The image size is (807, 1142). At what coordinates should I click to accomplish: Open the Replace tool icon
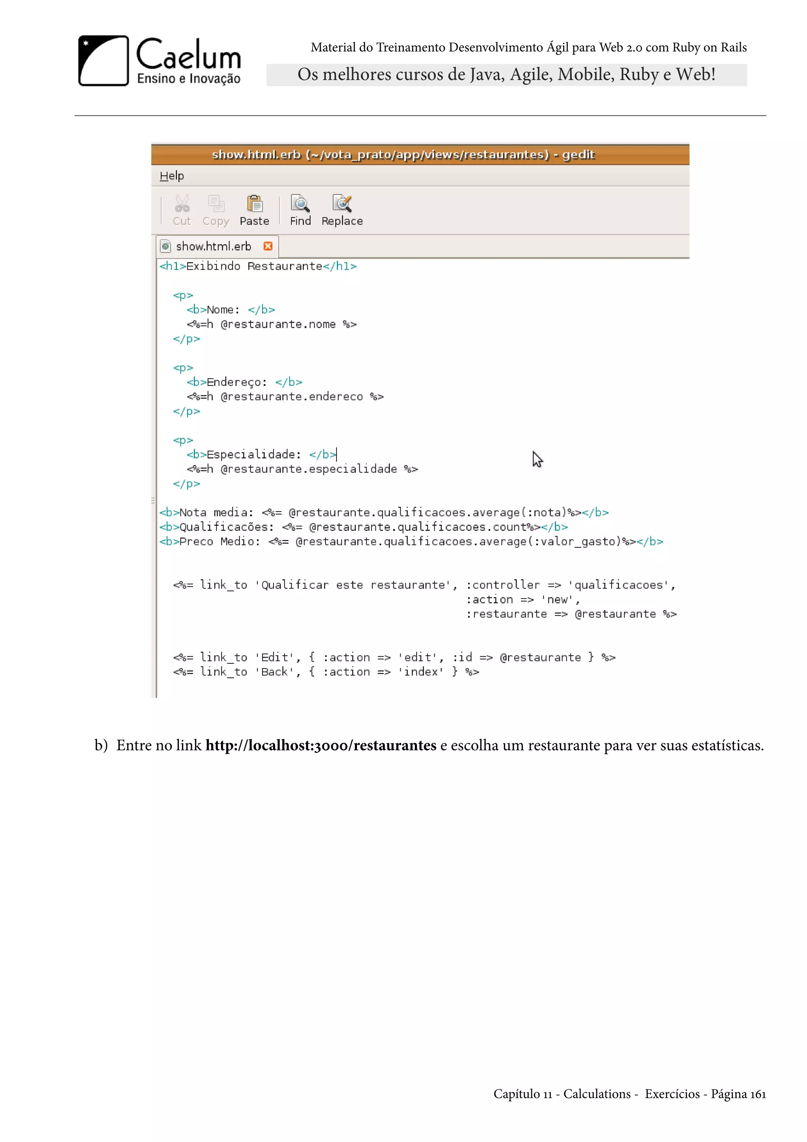342,203
